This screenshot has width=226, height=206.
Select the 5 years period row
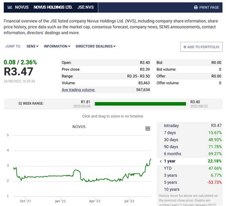pyautogui.click(x=189, y=182)
